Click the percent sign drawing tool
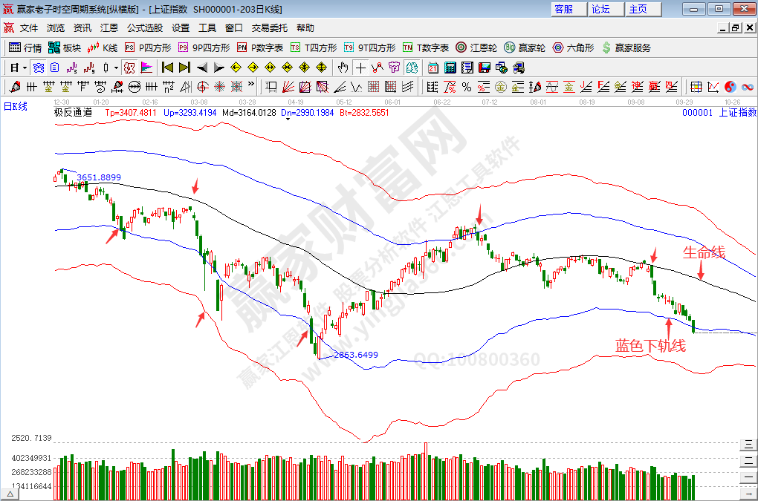 (467, 86)
